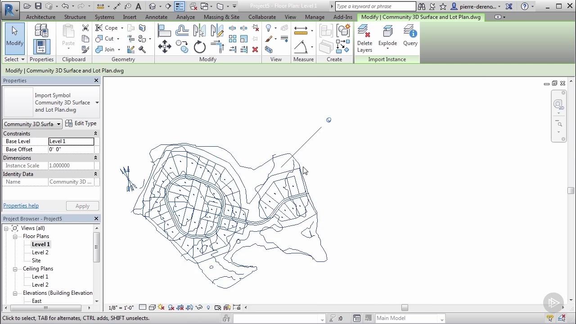Toggle temporary hide/isolate on view bar
Image resolution: width=576 pixels, height=324 pixels.
click(x=199, y=308)
